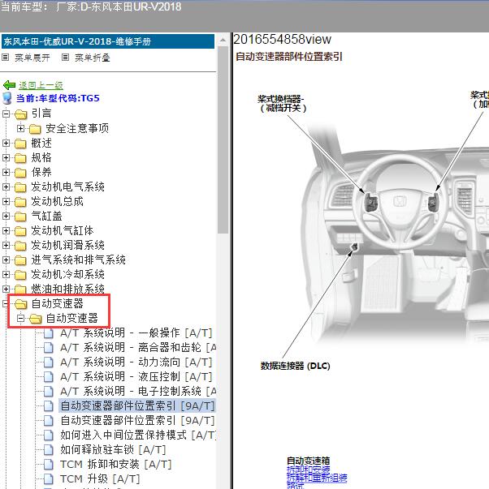
Task: Open TCM 升级 [A/T]
Action: tap(100, 479)
